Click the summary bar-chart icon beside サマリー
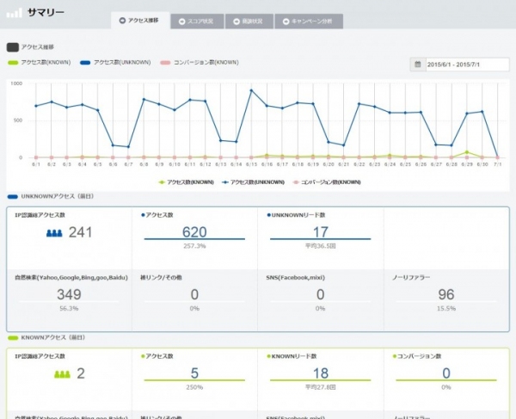The width and height of the screenshot is (516, 419). coord(15,13)
